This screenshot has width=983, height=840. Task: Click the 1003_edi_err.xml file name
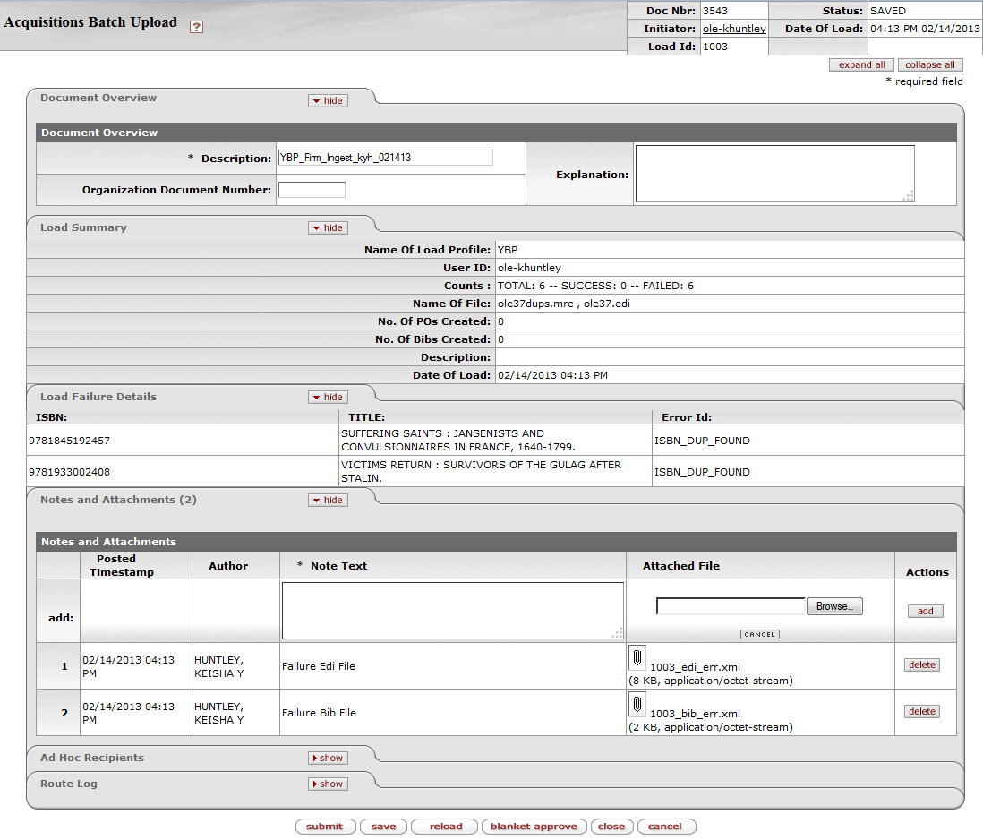pos(696,667)
